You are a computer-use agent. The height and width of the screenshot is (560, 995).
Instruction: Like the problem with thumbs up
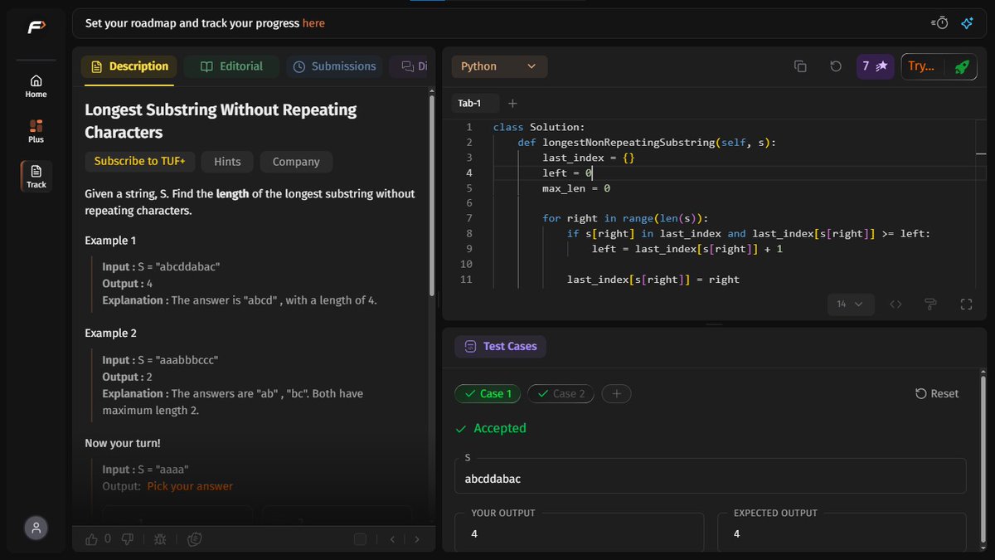pyautogui.click(x=92, y=539)
